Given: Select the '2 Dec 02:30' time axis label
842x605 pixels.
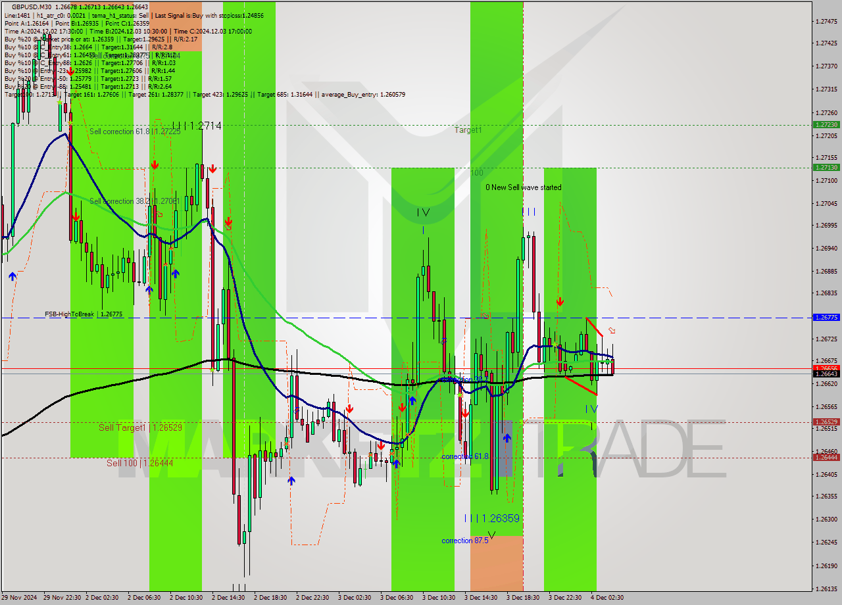Looking at the screenshot, I should (102, 598).
